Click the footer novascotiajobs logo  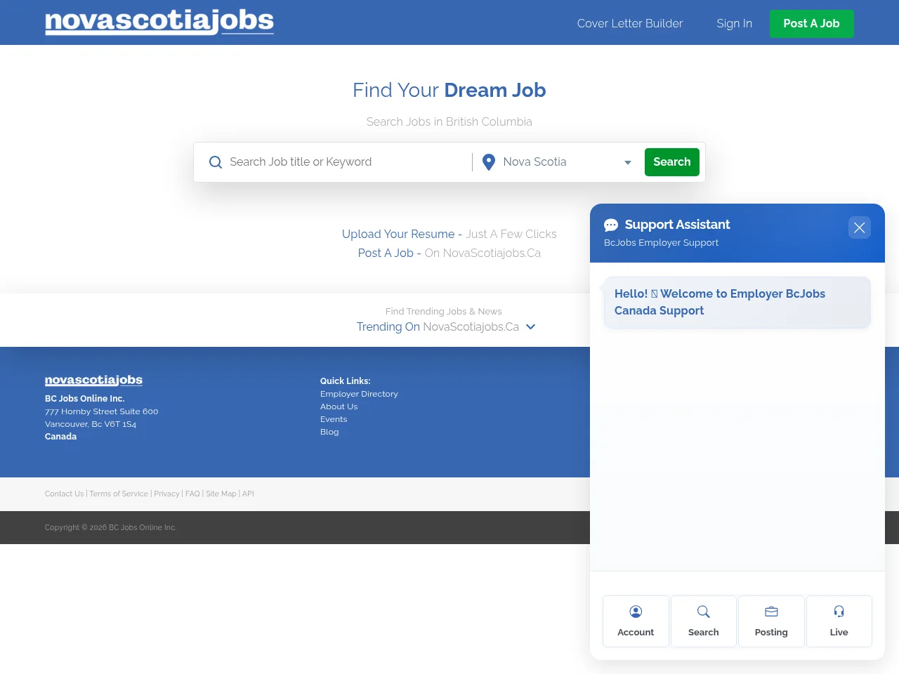(93, 380)
